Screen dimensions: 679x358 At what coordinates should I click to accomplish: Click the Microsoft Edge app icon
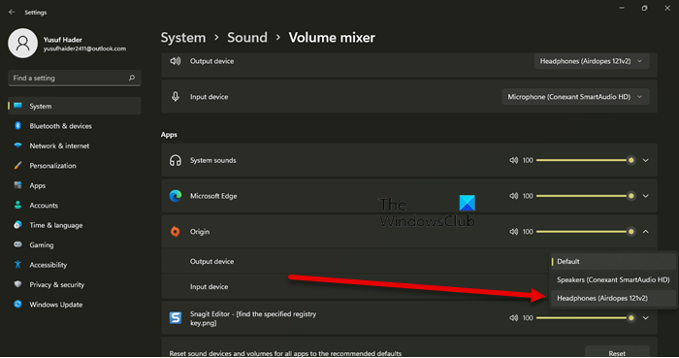pos(176,196)
